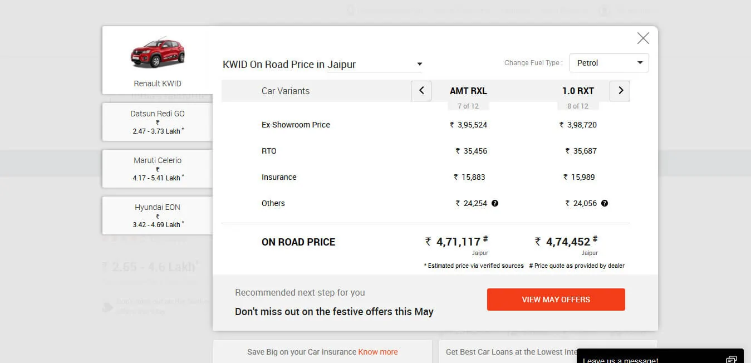Open info tooltip beside ₹ 24,254 Others
The image size is (751, 363).
coord(495,203)
